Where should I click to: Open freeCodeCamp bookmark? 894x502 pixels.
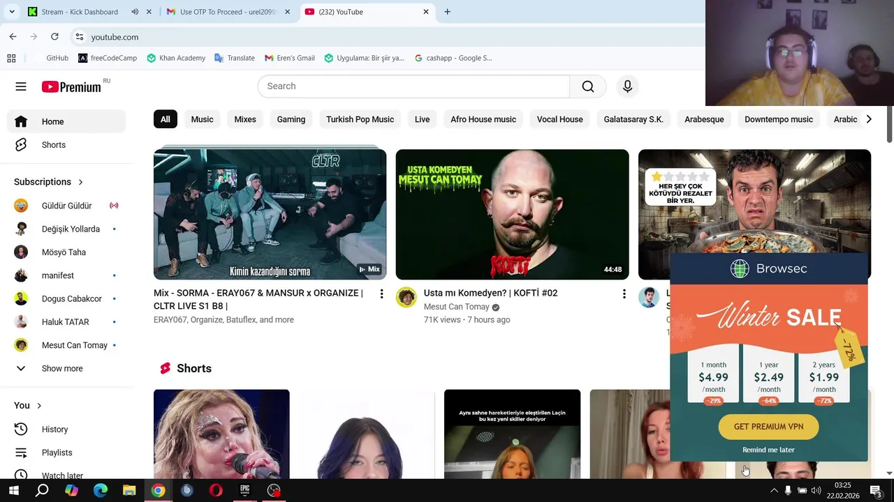point(108,58)
